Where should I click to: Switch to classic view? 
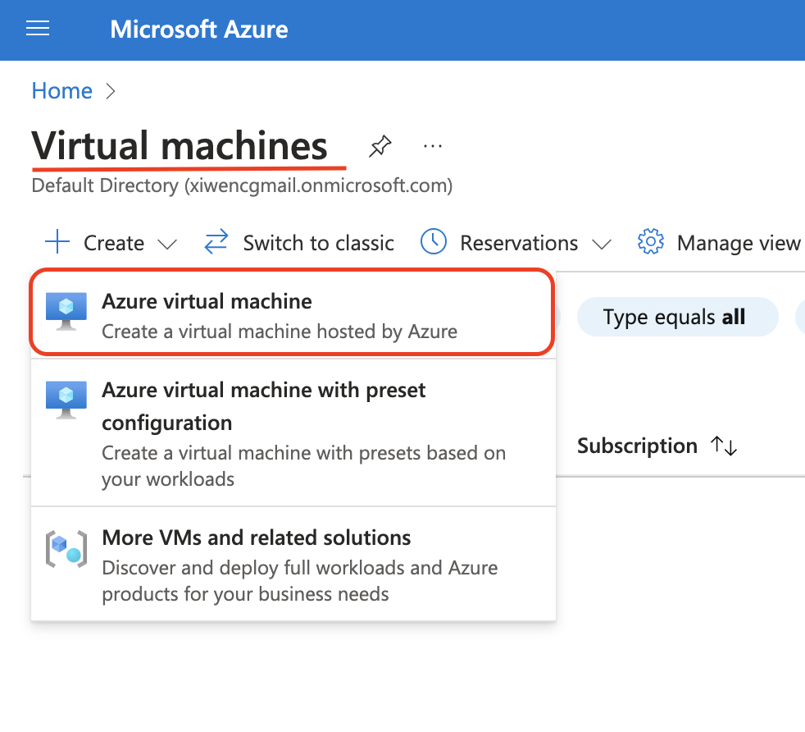[318, 243]
